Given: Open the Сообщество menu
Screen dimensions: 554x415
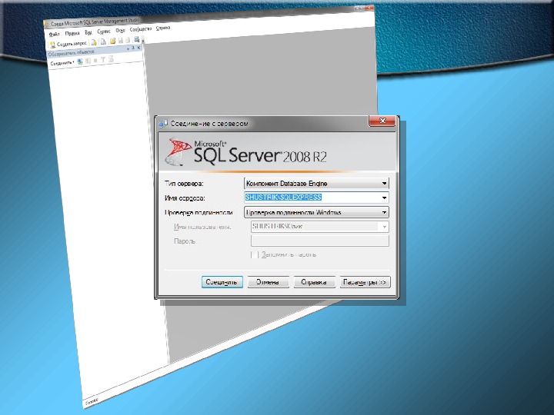Looking at the screenshot, I should (141, 29).
